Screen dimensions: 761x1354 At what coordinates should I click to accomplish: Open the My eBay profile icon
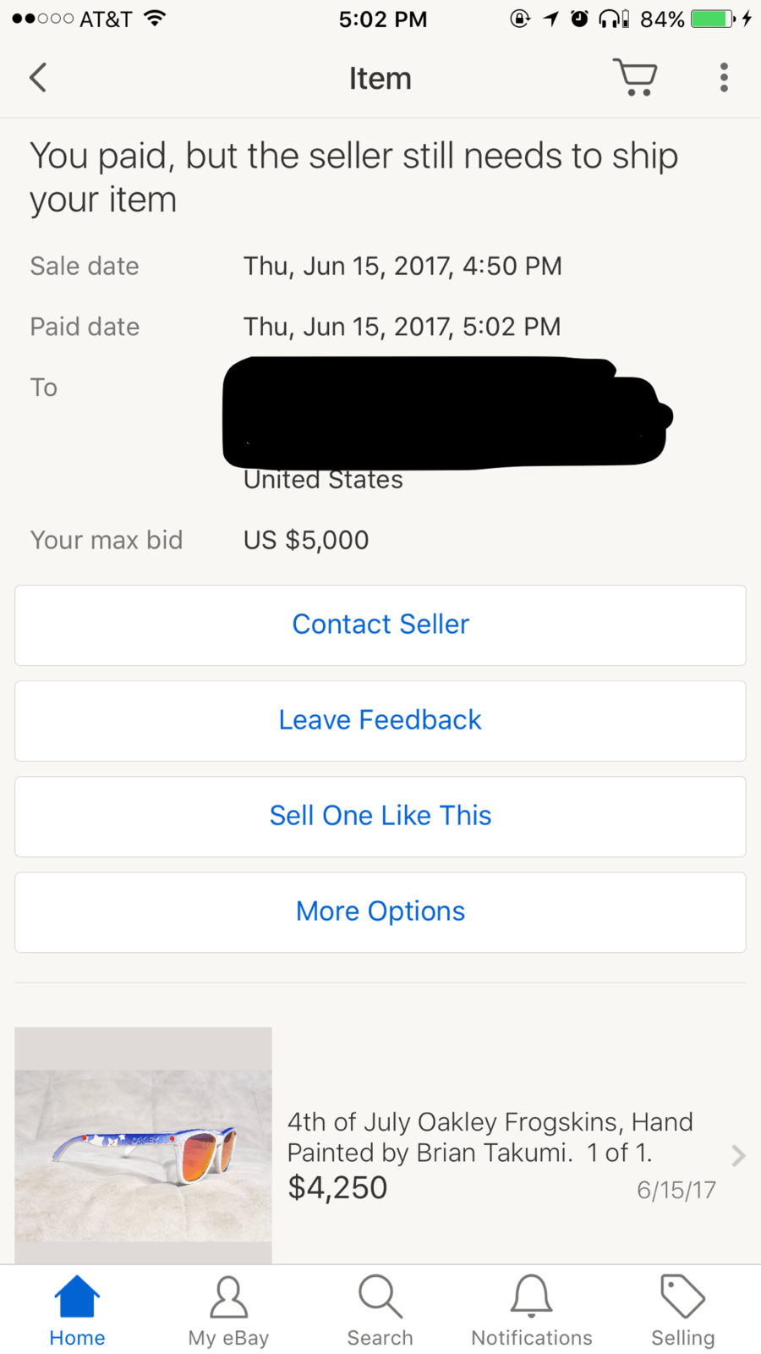tap(228, 1297)
